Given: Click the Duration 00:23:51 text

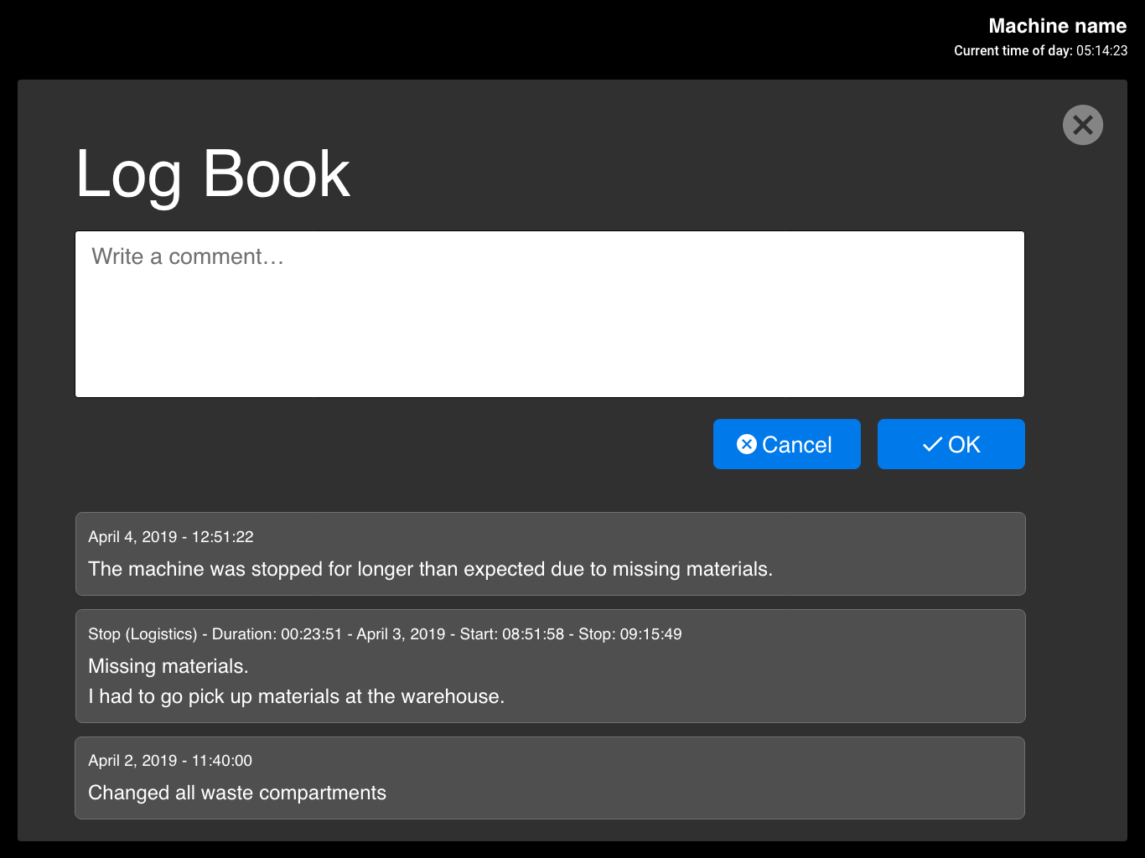Looking at the screenshot, I should 277,634.
